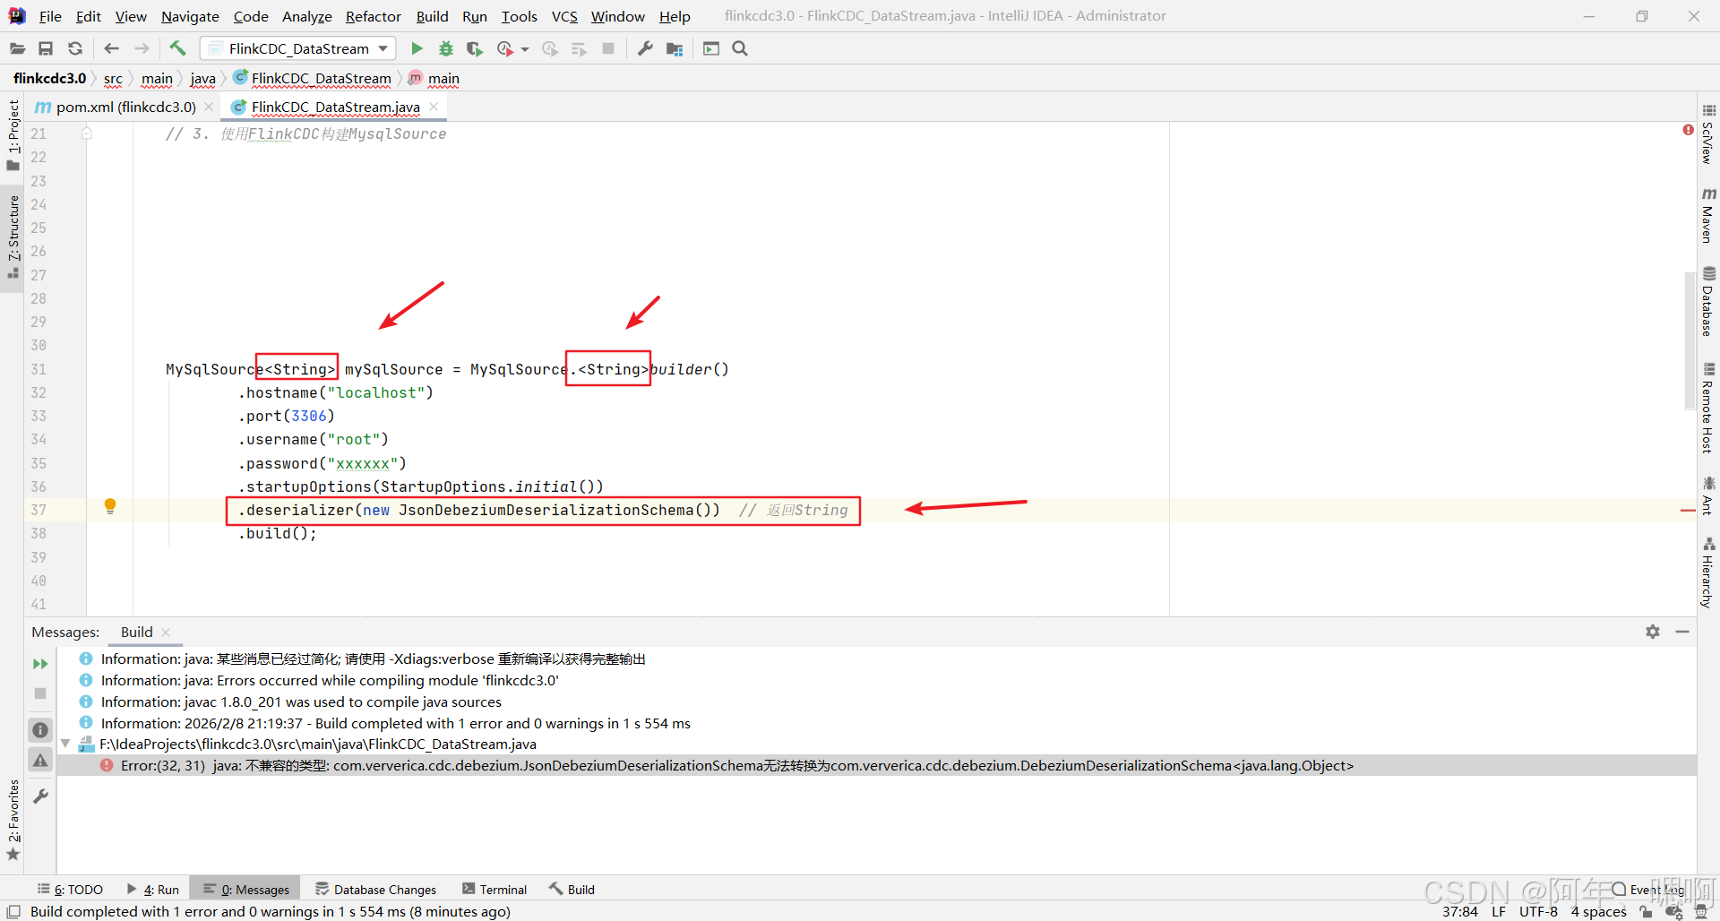Run FlinkCDC_DataStream with the green play icon
Viewport: 1720px width, 921px height.
[417, 48]
